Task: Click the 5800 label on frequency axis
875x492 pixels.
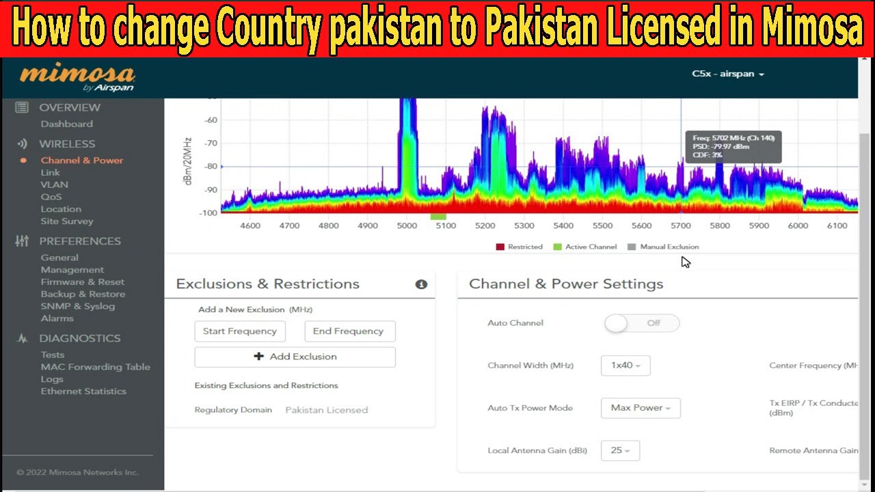Action: tap(720, 226)
